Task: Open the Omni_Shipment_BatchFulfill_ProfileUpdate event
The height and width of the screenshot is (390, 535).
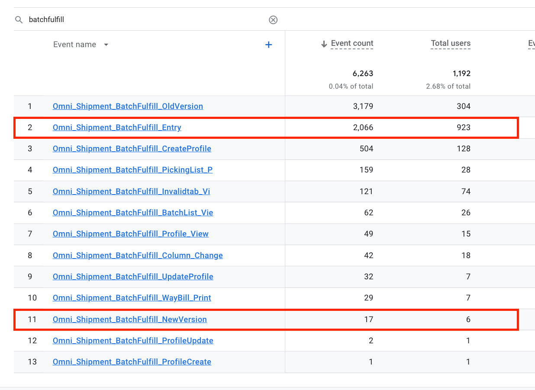Action: 133,341
